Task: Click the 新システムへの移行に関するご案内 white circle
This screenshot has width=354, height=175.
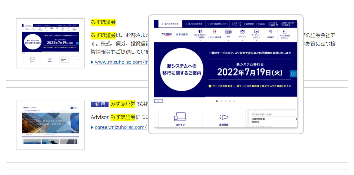Action: (x=182, y=70)
